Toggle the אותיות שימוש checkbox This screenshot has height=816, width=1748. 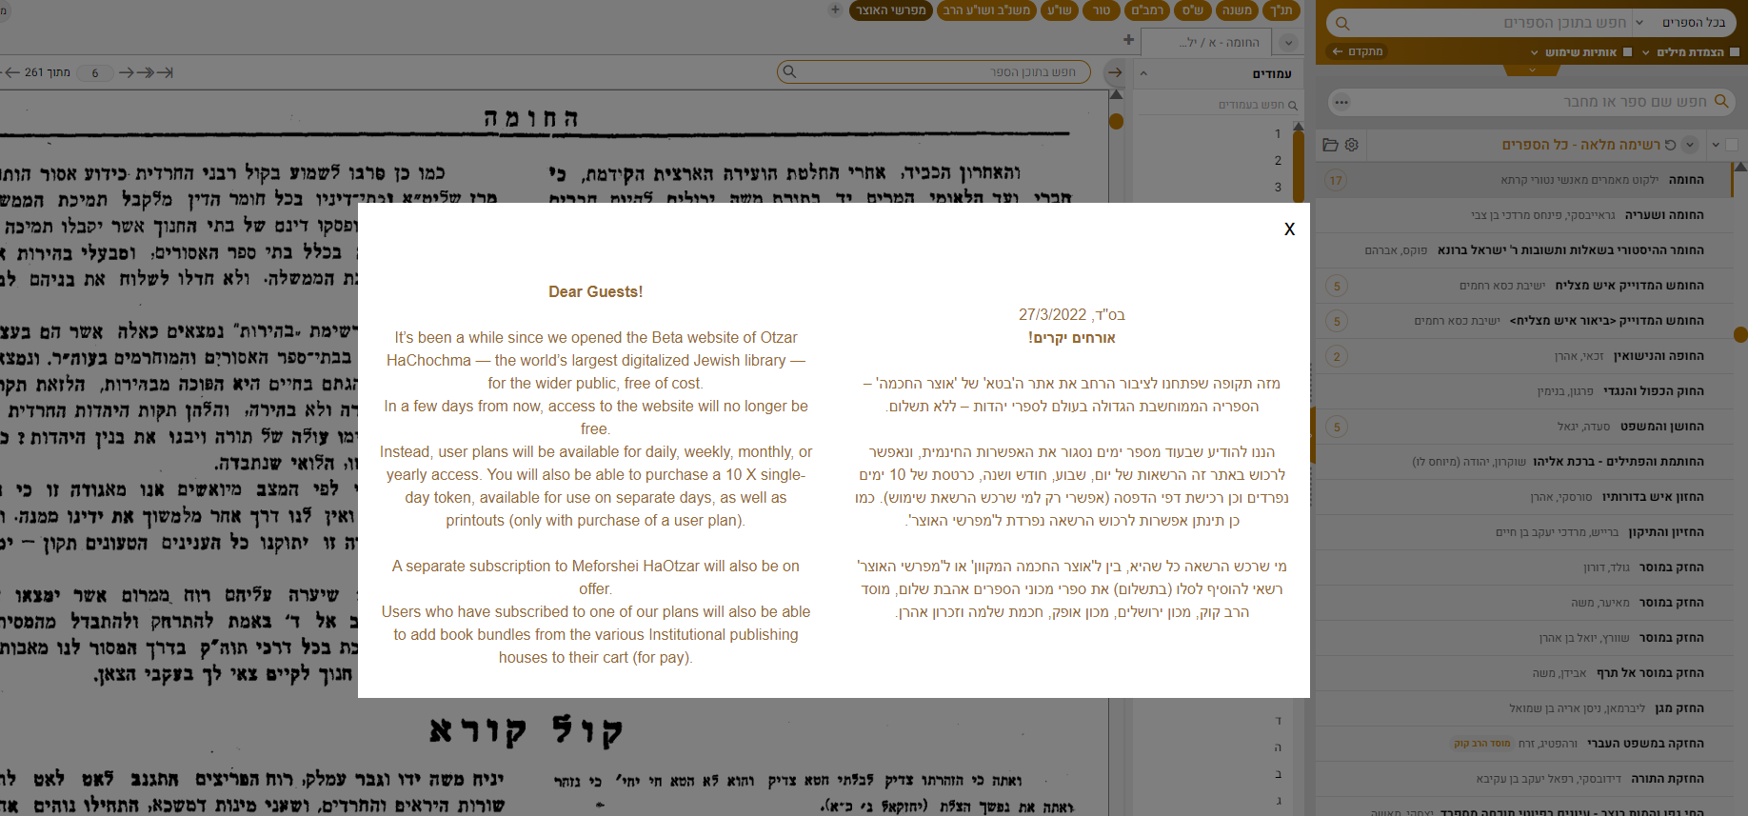pyautogui.click(x=1627, y=52)
